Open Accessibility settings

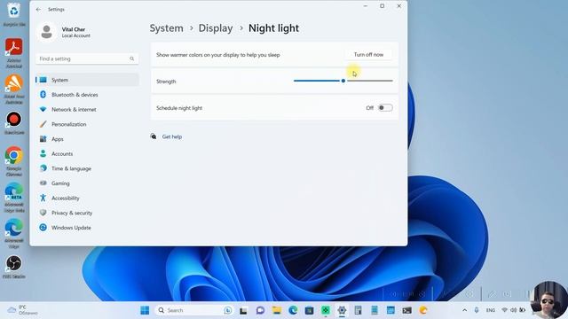coord(87,198)
